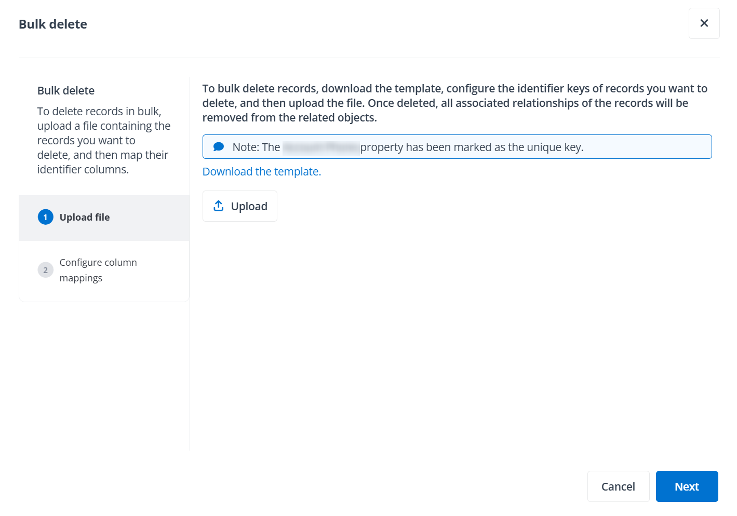The width and height of the screenshot is (737, 516).
Task: Open the Download the template link
Action: [261, 171]
